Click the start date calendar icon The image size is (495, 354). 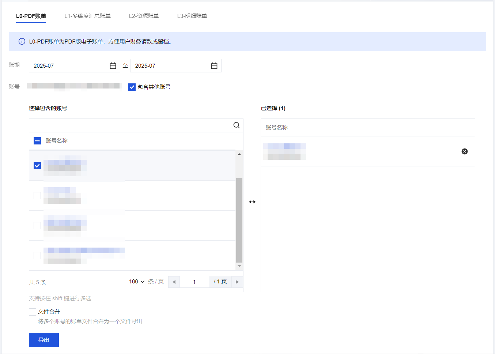coord(113,66)
